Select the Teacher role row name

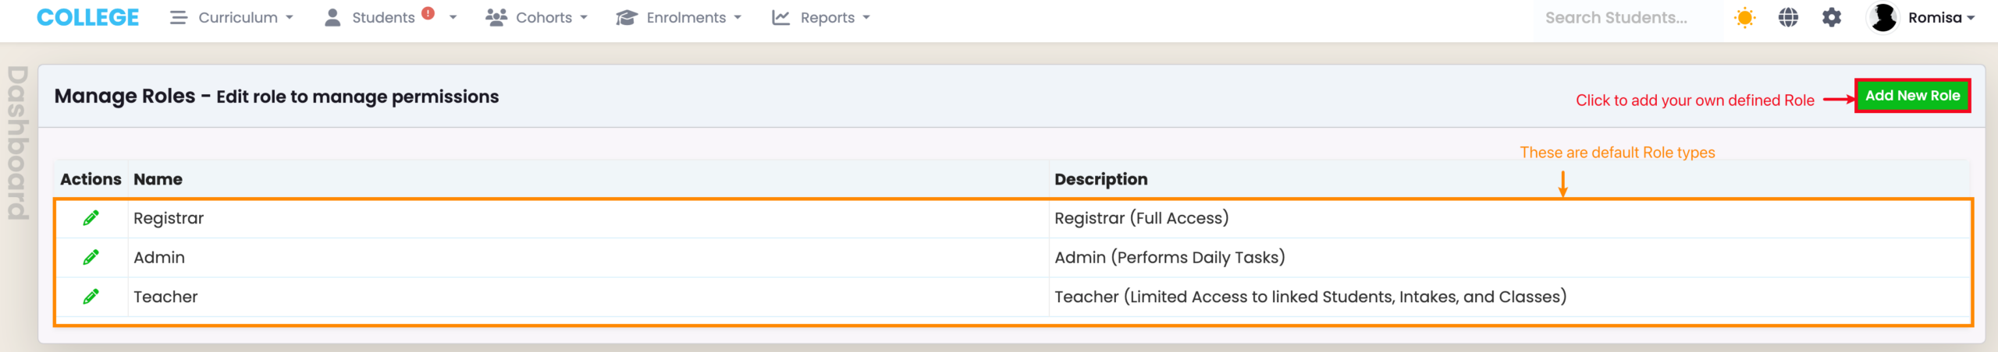pyautogui.click(x=165, y=297)
